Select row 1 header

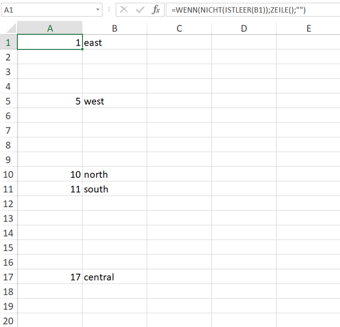pos(9,42)
